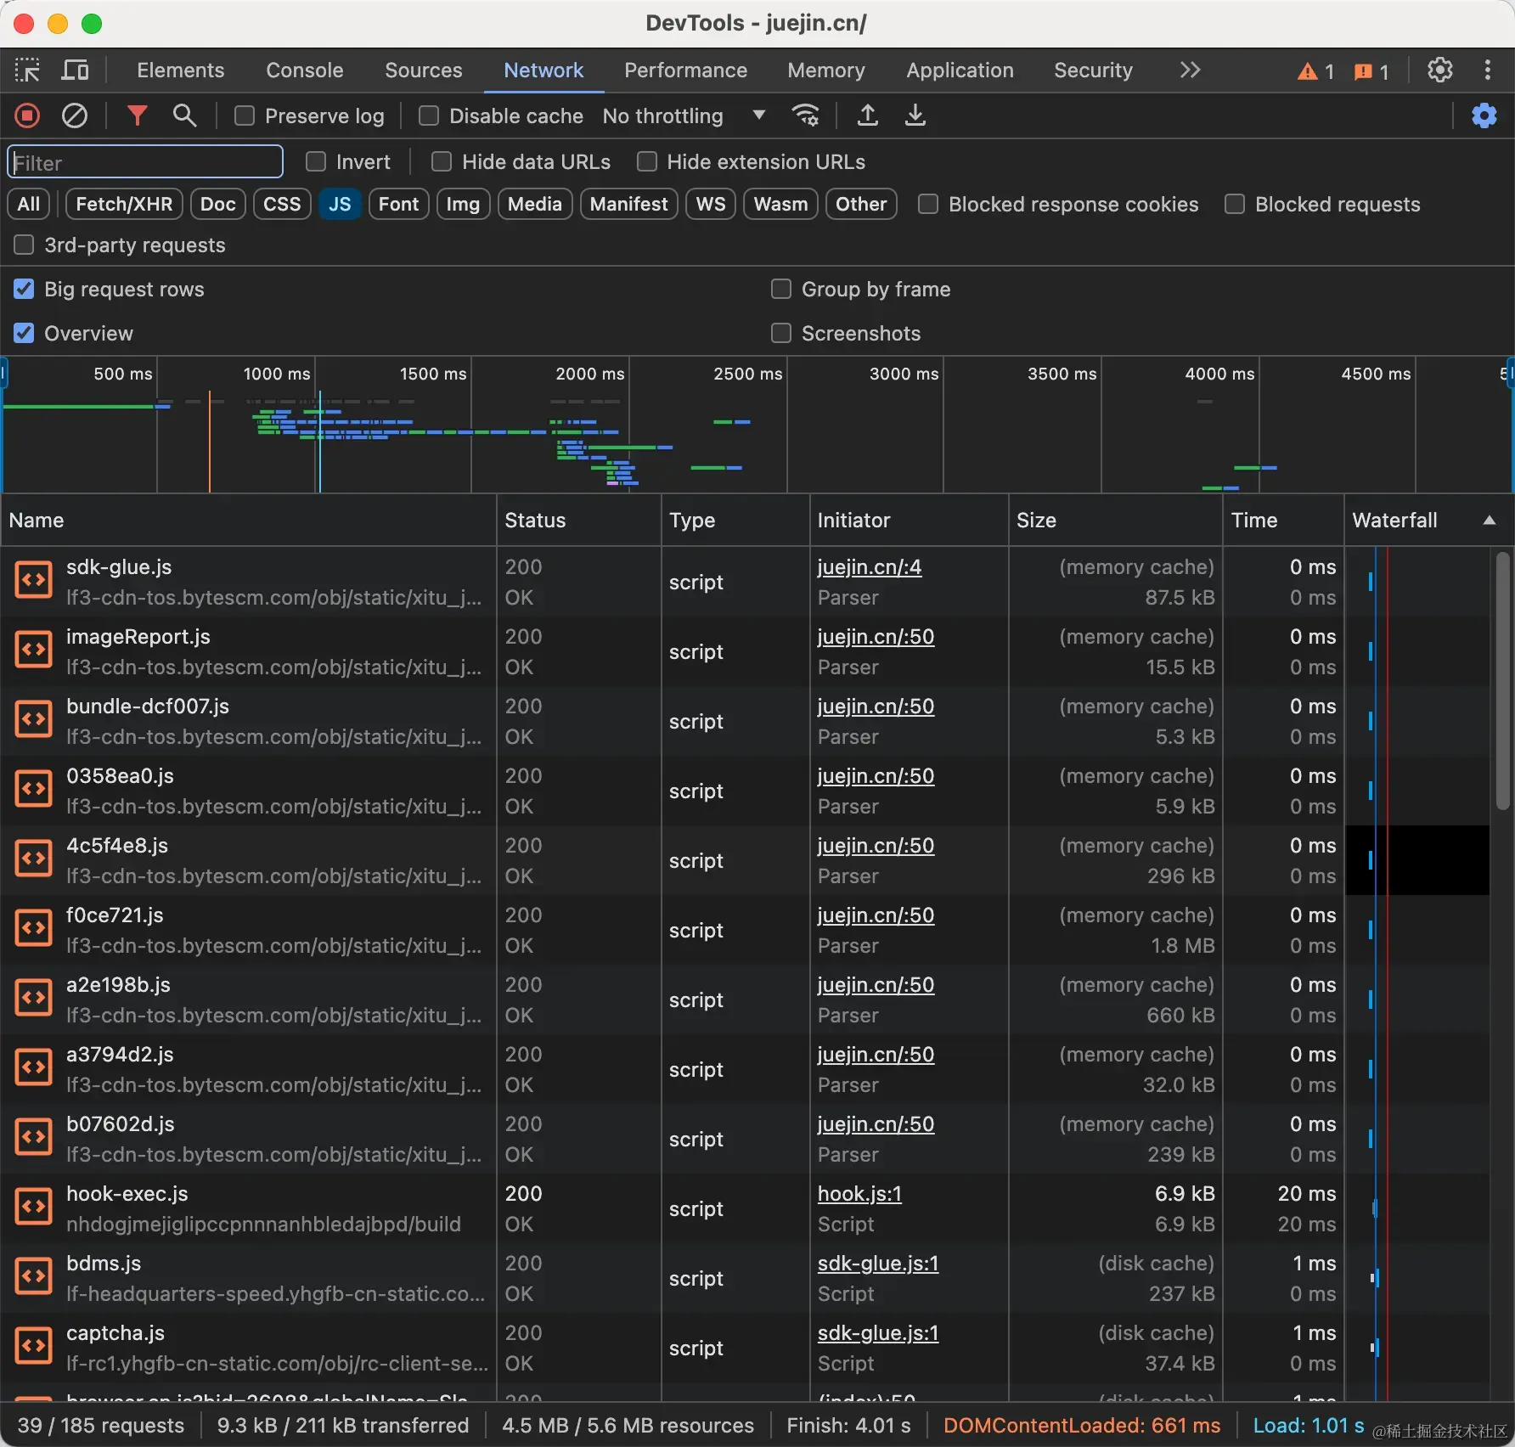Clear the network log

tap(75, 115)
